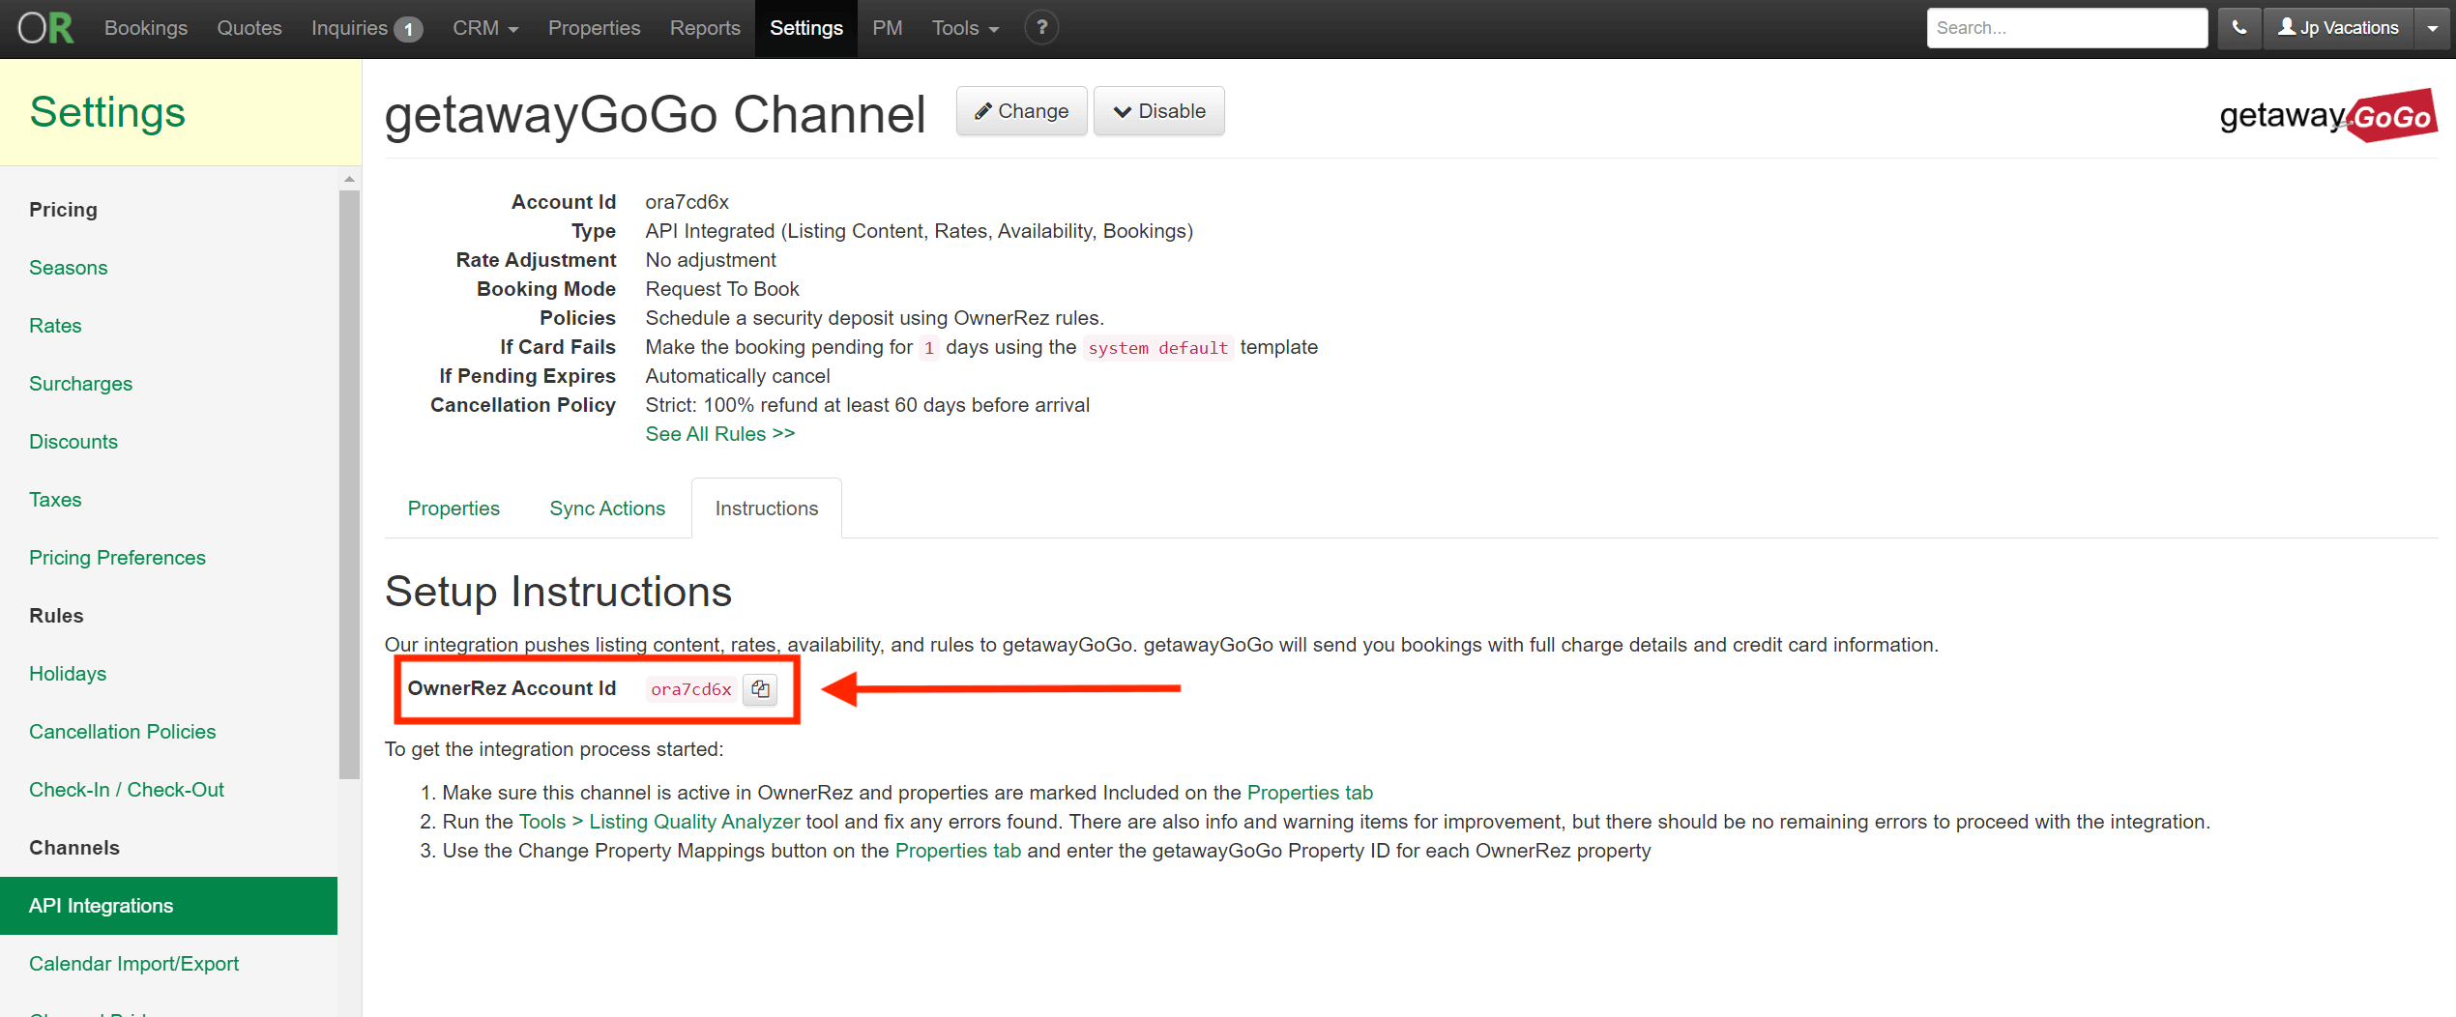Screen dimensions: 2456x1017
Task: Select Settings in the top navigation
Action: pos(806,28)
